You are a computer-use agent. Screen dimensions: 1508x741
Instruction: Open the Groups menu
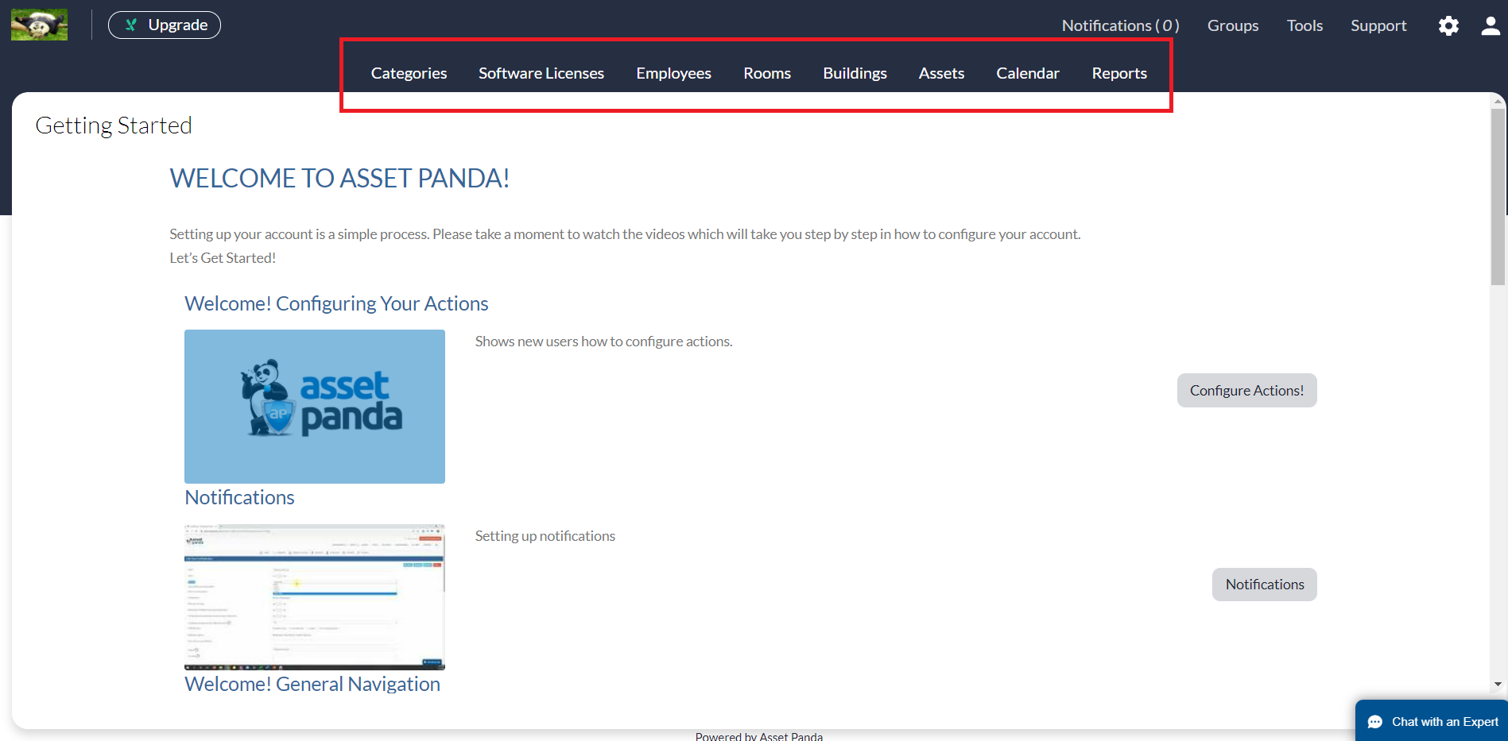tap(1233, 25)
